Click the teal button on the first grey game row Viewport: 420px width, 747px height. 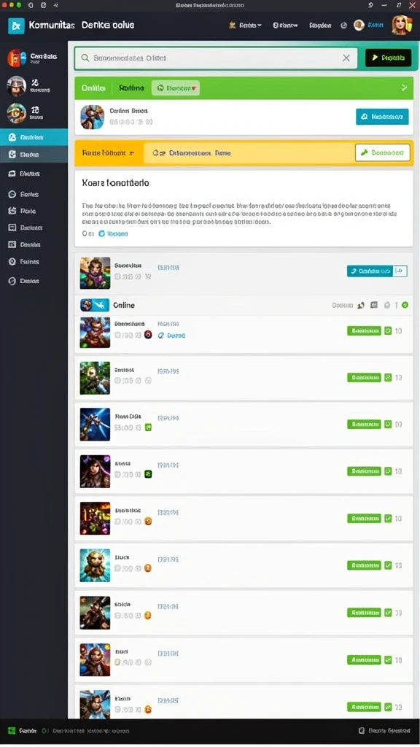[370, 271]
